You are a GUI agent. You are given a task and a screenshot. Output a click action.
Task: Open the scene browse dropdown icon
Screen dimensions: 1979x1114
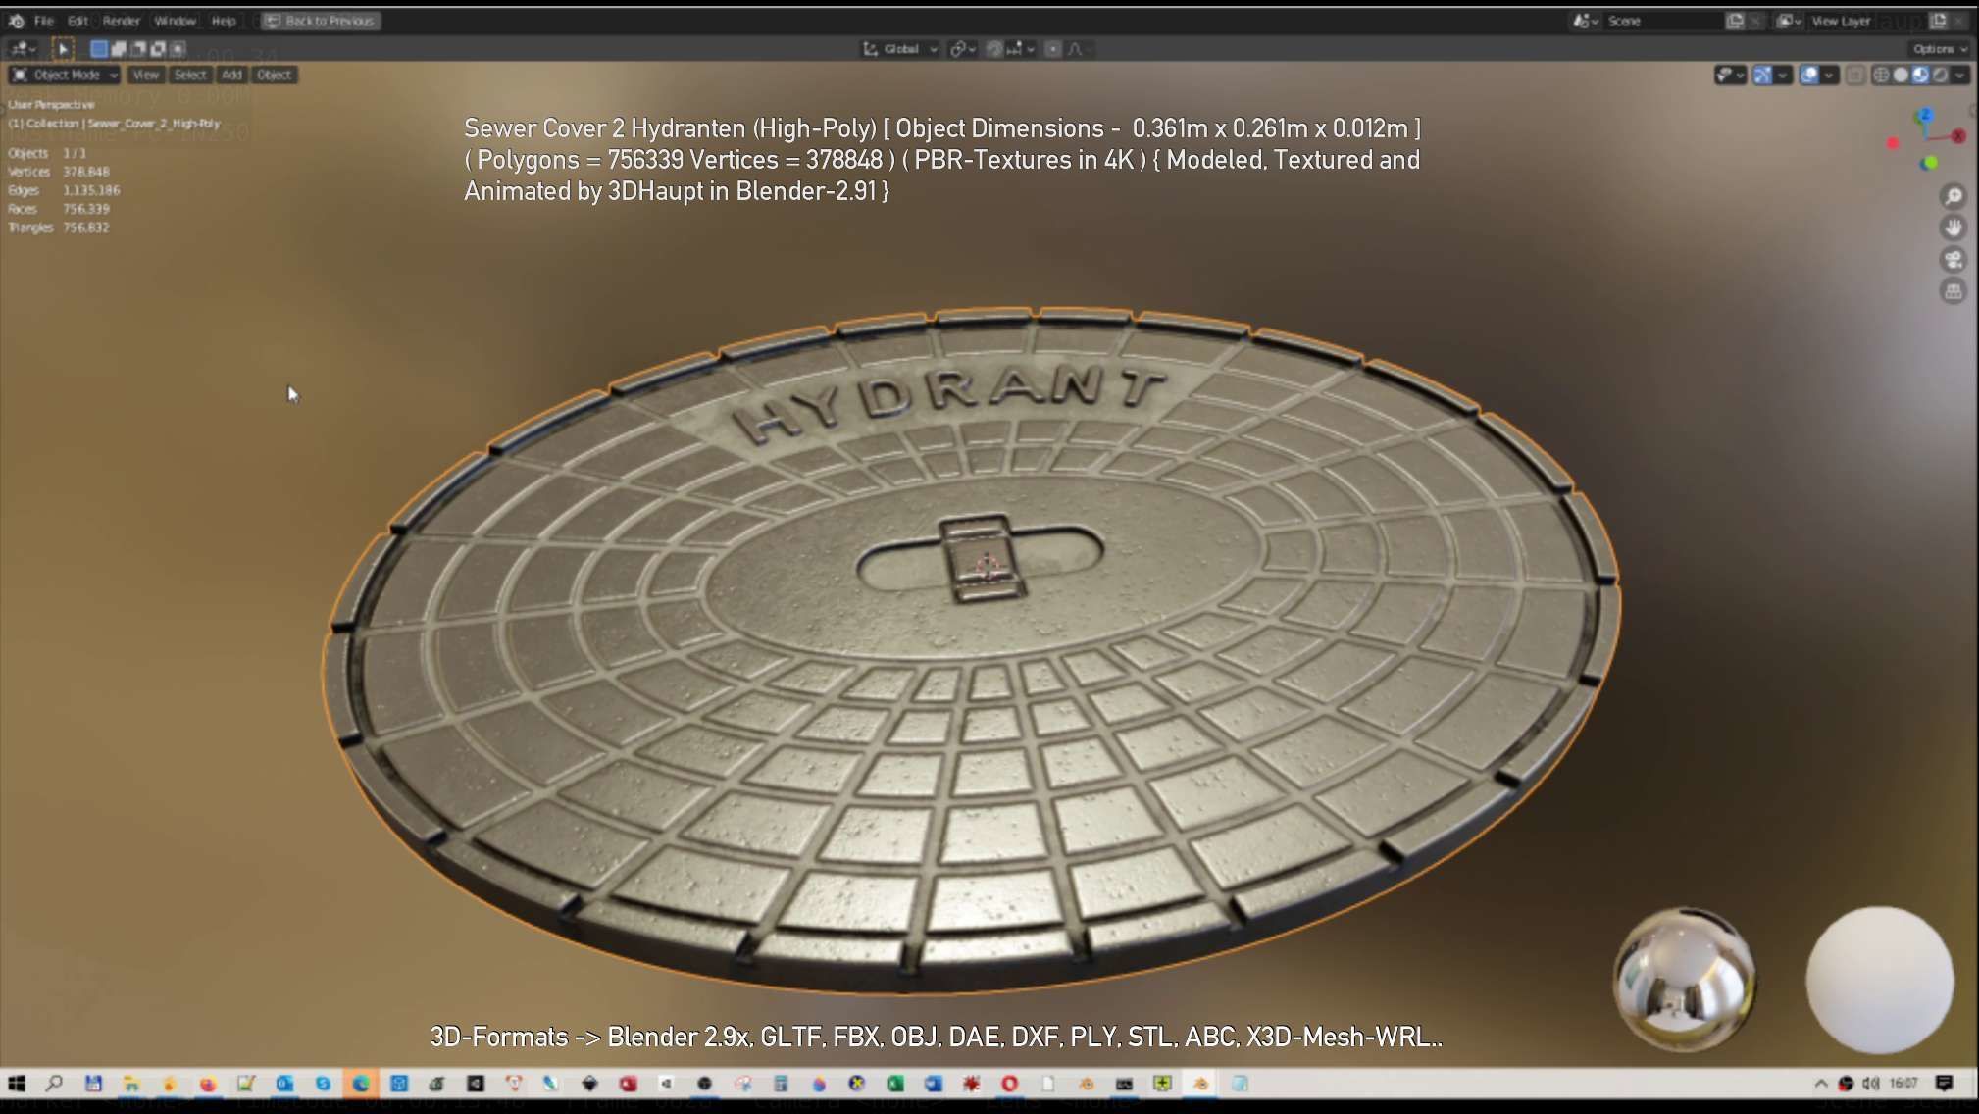pos(1586,21)
